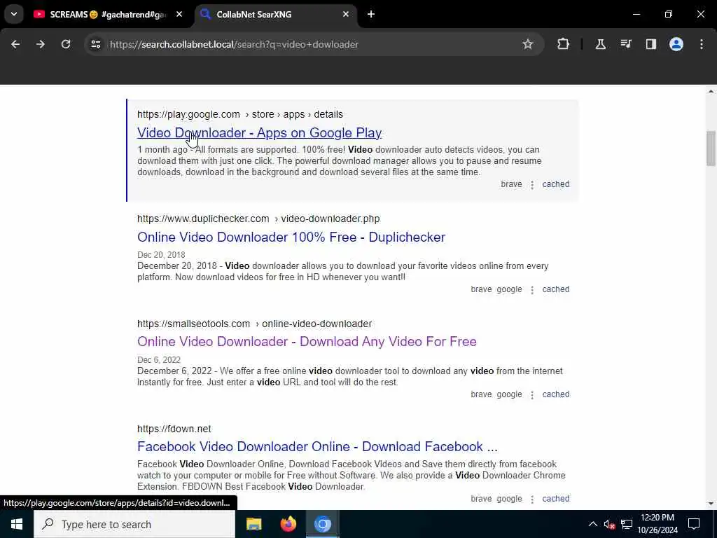Click google engine on Duplichecker result
717x538 pixels.
click(509, 289)
